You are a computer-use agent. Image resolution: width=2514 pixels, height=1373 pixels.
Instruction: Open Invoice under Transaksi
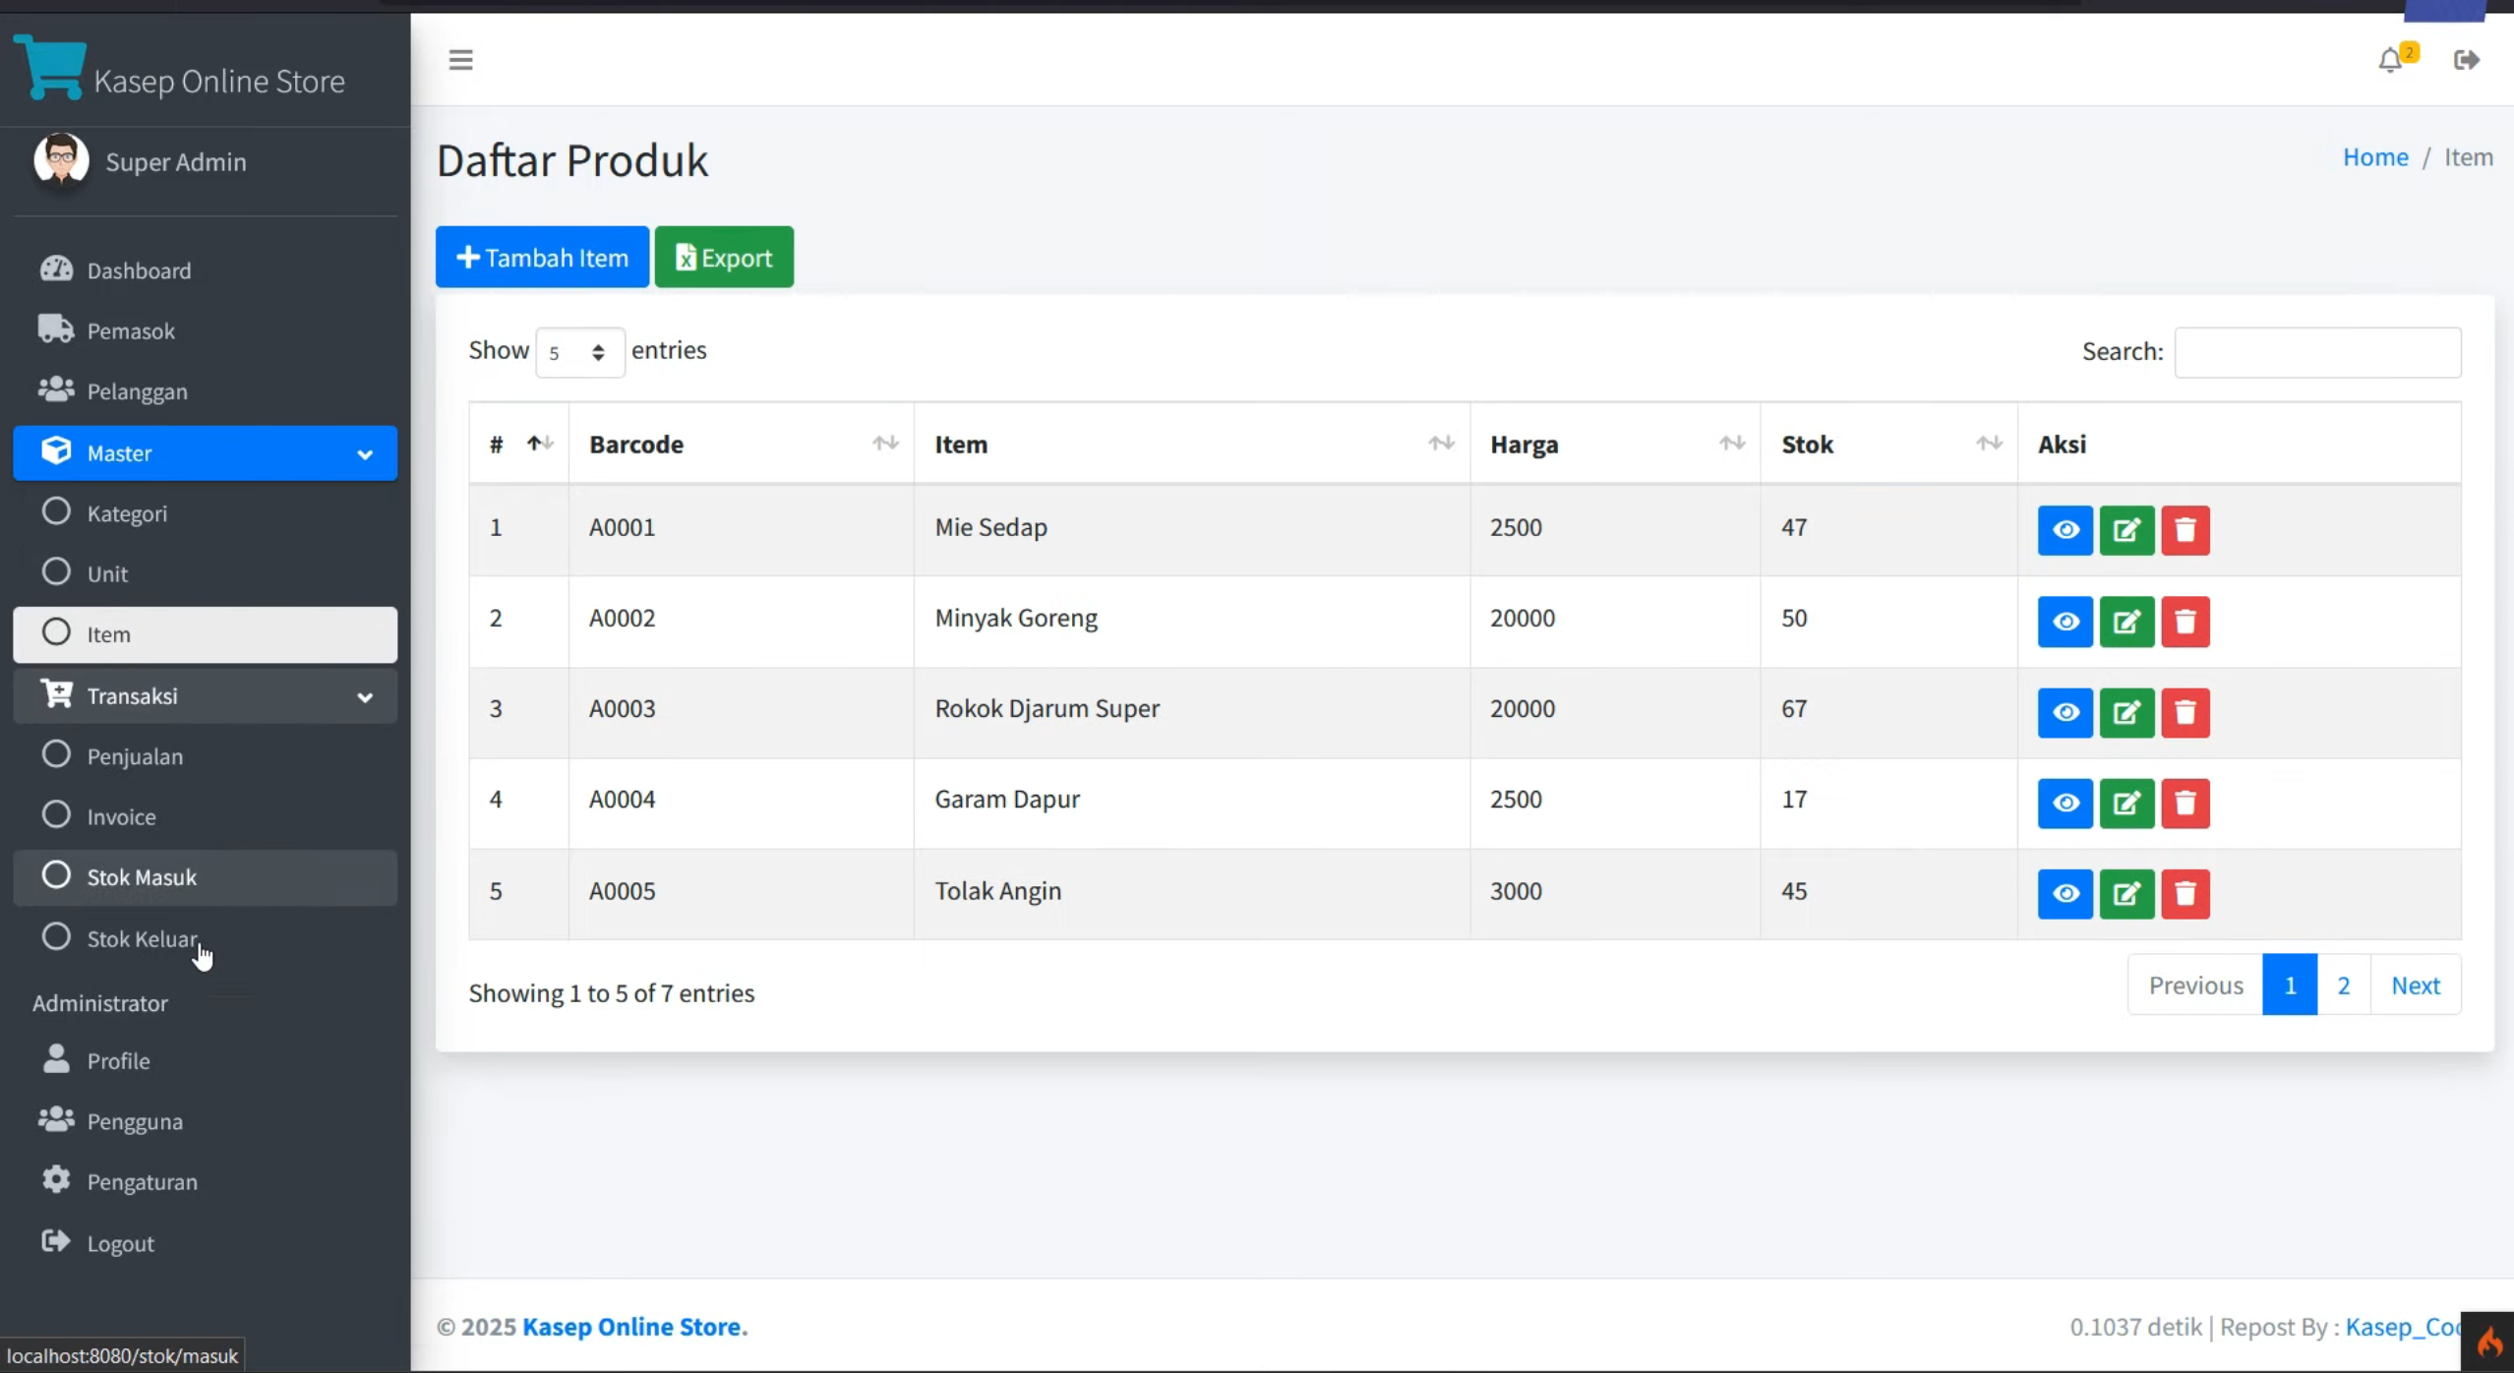point(205,816)
